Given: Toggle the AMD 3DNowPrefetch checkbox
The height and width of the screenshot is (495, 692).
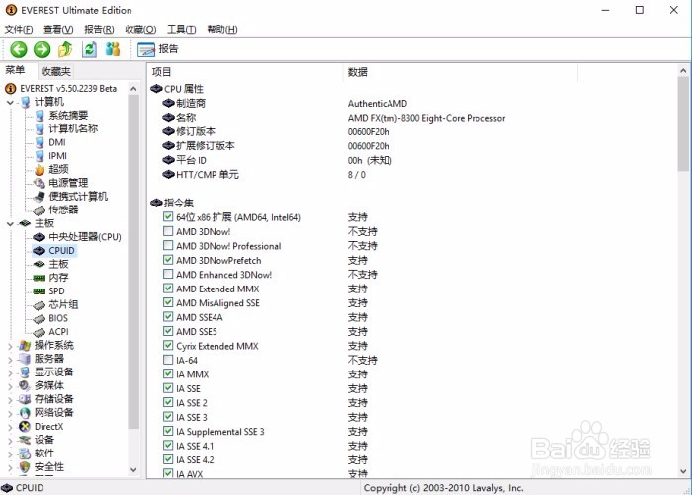Looking at the screenshot, I should 168,260.
